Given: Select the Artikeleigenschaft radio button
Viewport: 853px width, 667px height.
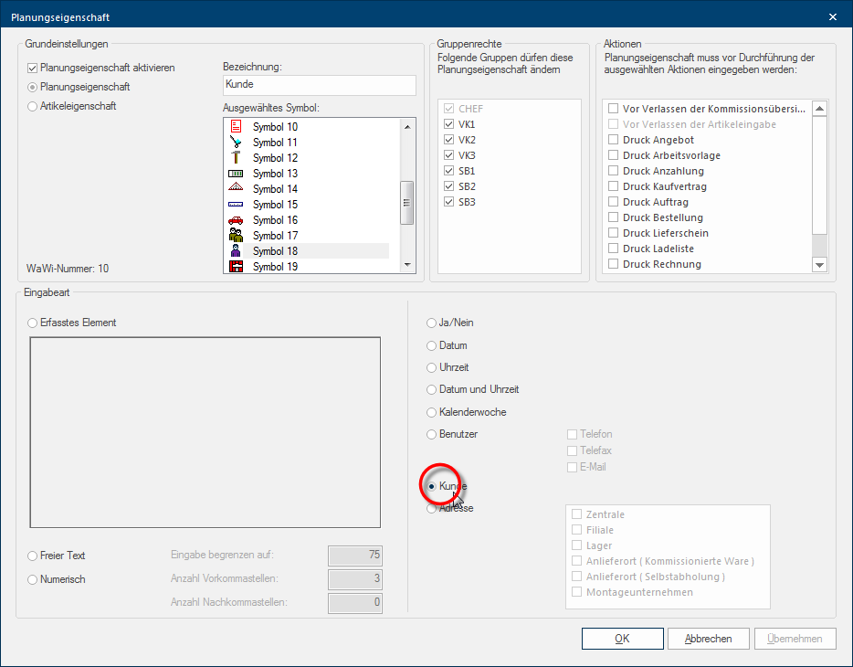Looking at the screenshot, I should [x=34, y=106].
